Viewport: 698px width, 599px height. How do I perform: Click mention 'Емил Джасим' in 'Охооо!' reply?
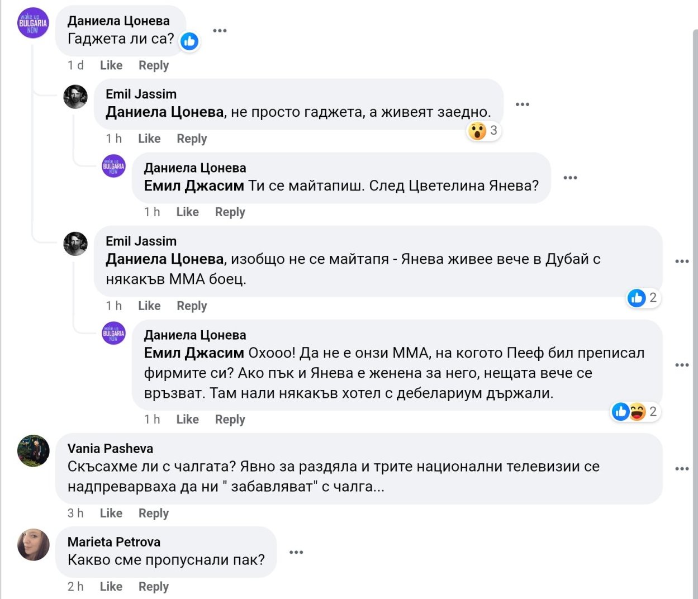point(194,353)
